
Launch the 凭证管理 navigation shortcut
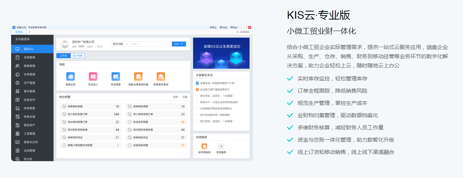[x=116, y=78]
